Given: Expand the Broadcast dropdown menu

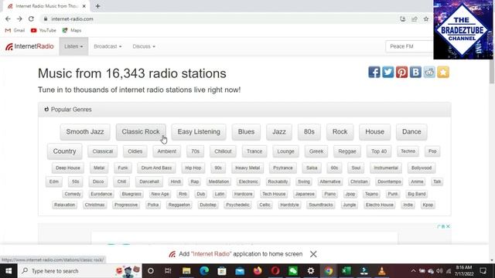Looking at the screenshot, I should (x=108, y=46).
